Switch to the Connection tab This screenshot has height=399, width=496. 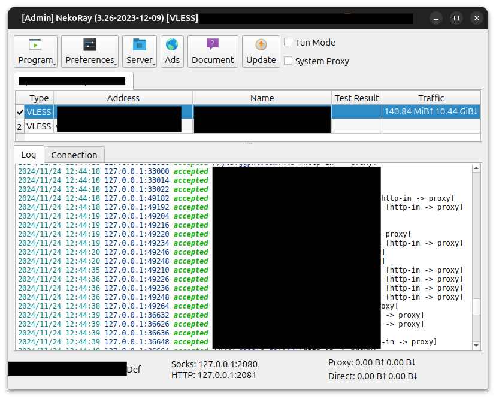pyautogui.click(x=74, y=155)
